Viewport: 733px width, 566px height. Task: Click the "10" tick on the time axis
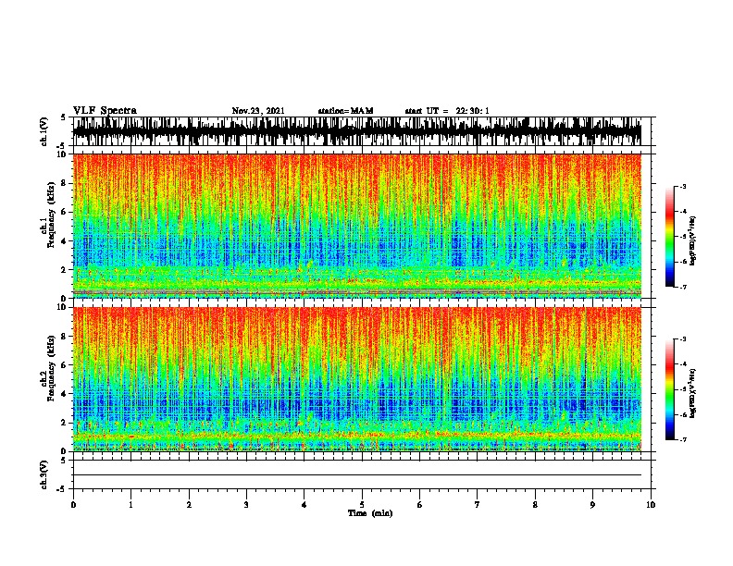click(x=651, y=504)
